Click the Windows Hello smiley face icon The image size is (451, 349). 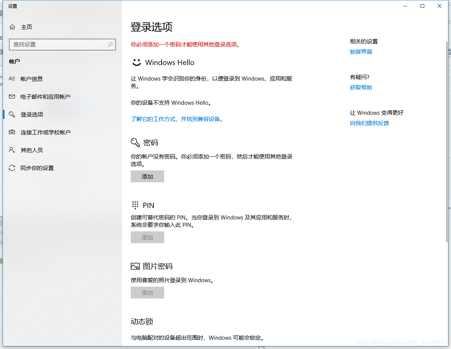point(137,62)
